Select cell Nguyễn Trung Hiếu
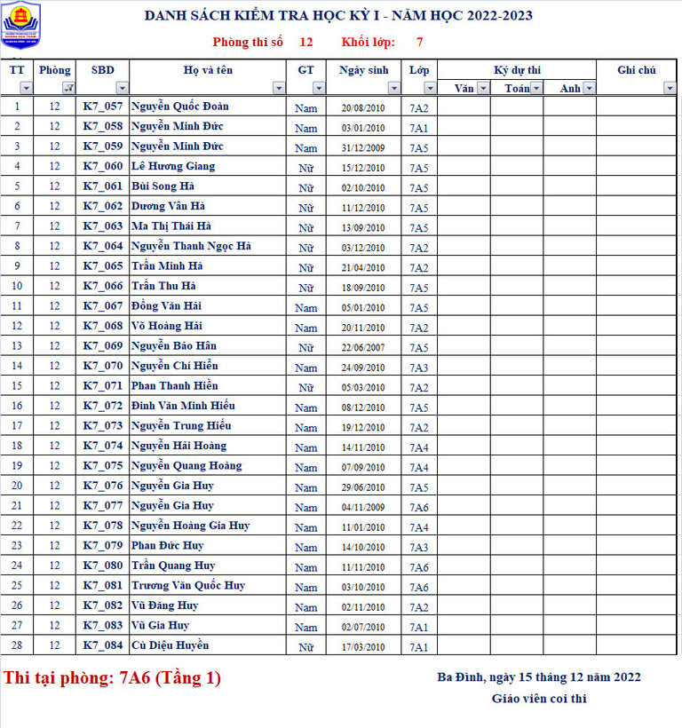 (x=208, y=426)
